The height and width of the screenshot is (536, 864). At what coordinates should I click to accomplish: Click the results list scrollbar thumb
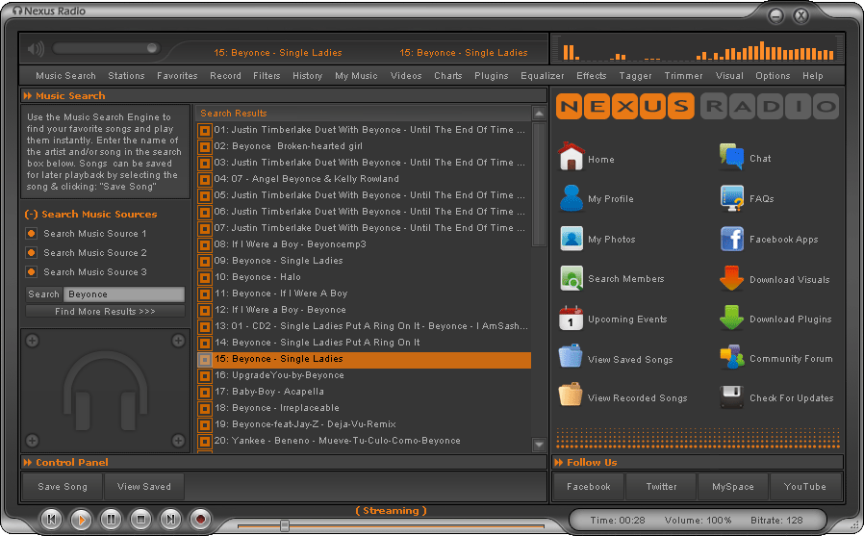pos(539,185)
